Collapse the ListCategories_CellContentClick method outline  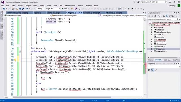pos(20,52)
